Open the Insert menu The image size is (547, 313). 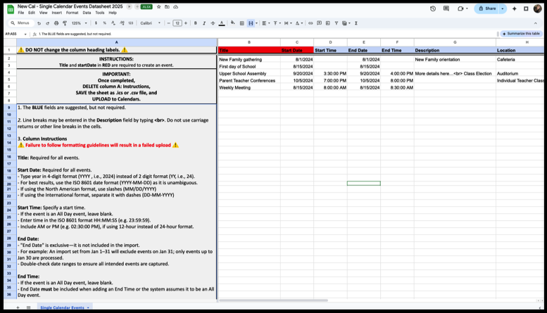(x=56, y=13)
